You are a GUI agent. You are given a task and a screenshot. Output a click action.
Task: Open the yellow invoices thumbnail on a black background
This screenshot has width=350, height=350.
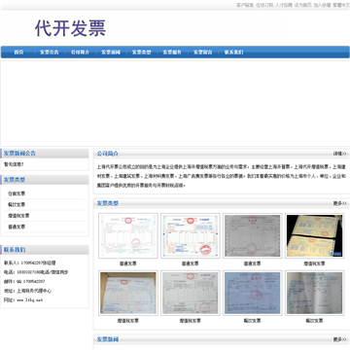coord(315,235)
